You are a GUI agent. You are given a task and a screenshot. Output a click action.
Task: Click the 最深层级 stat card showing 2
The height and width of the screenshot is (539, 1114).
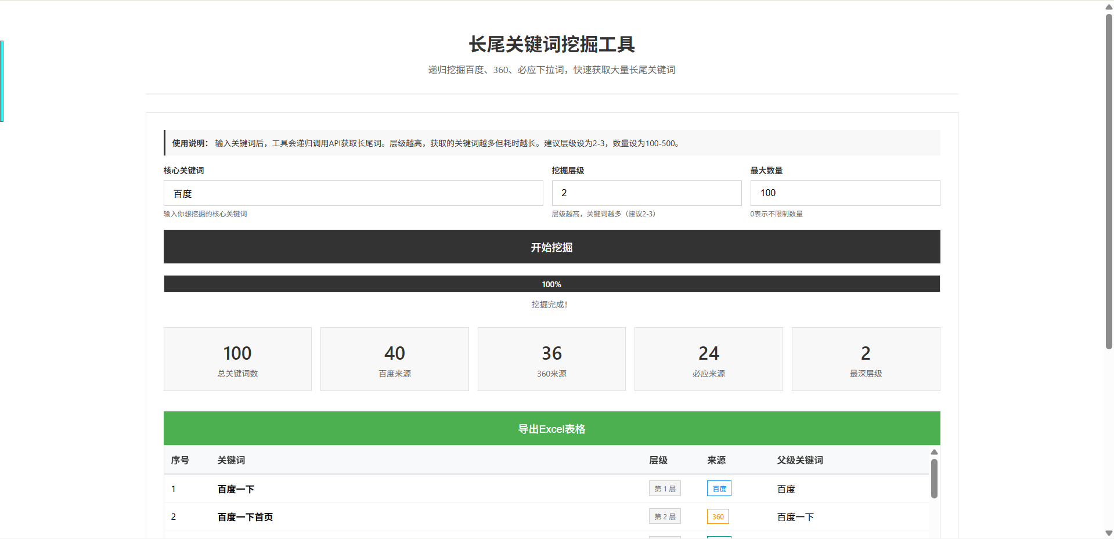point(866,359)
